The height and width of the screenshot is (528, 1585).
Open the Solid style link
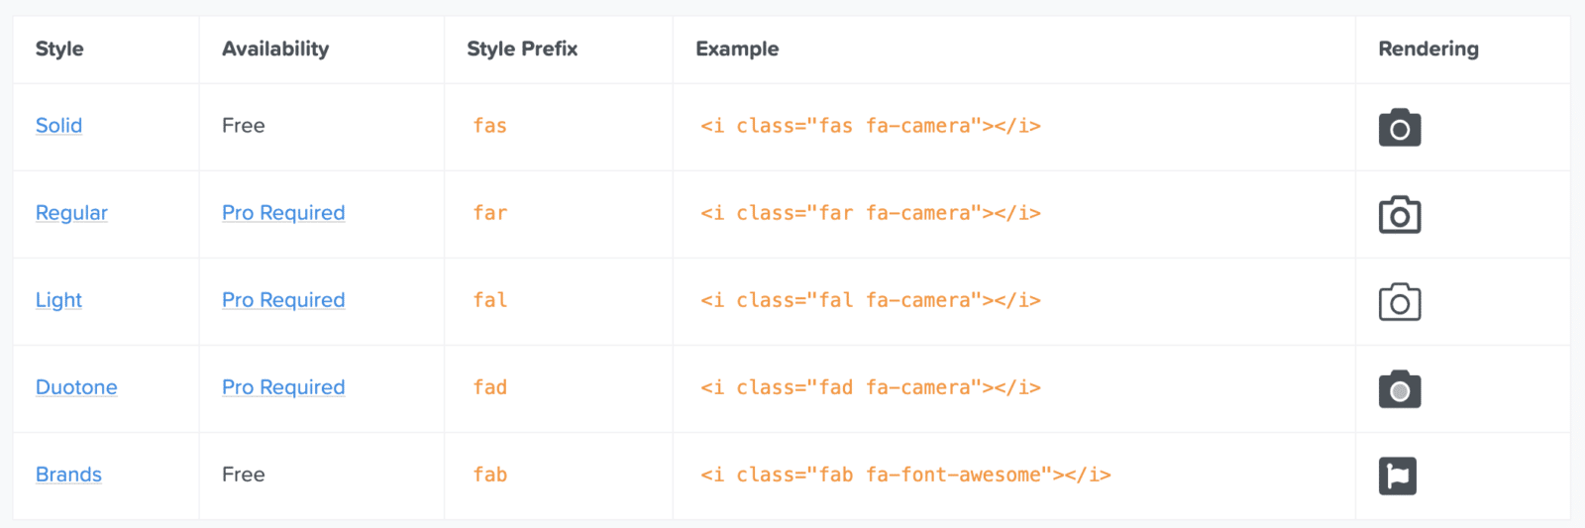tap(58, 126)
